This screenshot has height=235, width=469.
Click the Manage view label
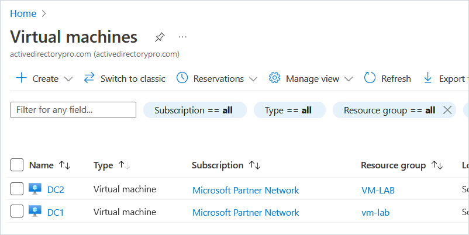pos(312,79)
